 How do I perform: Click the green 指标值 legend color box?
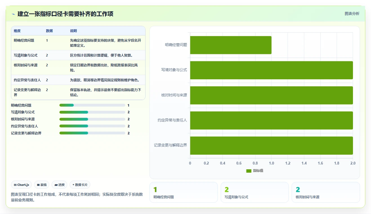(249, 171)
